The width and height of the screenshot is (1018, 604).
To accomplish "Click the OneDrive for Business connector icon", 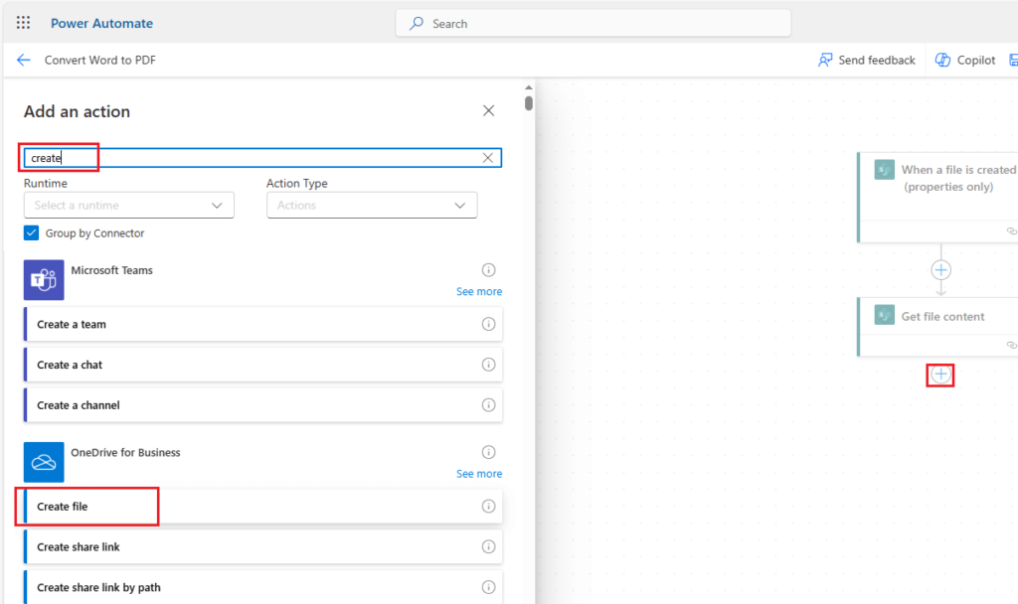I will tap(43, 461).
